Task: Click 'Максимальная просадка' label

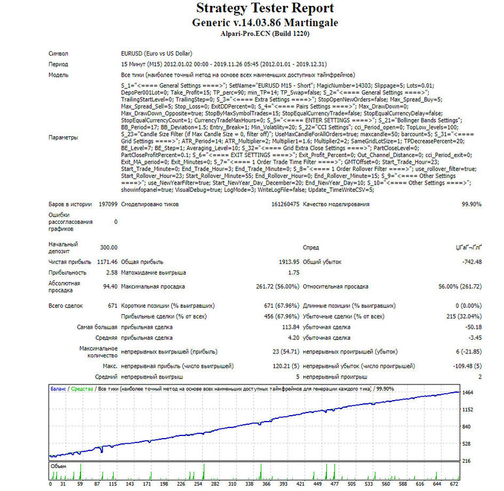Action: tap(153, 287)
